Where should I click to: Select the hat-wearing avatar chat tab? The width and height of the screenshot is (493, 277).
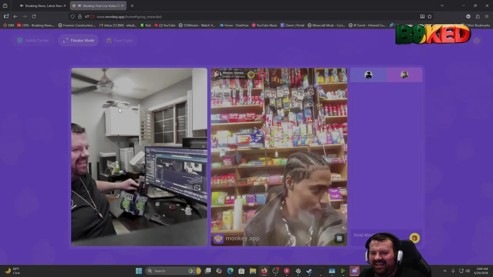[369, 75]
